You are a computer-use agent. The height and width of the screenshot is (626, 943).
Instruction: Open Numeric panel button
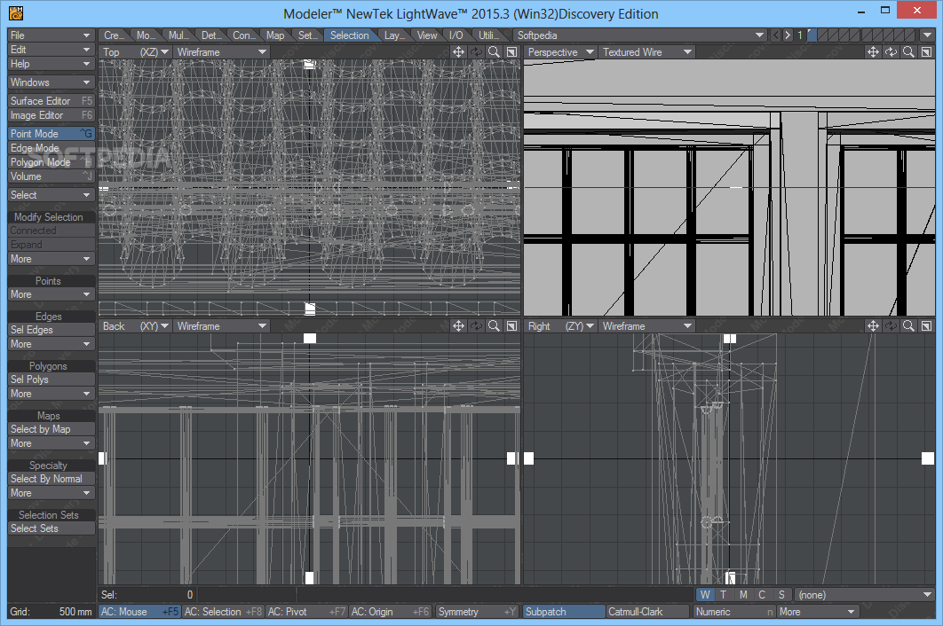(734, 612)
